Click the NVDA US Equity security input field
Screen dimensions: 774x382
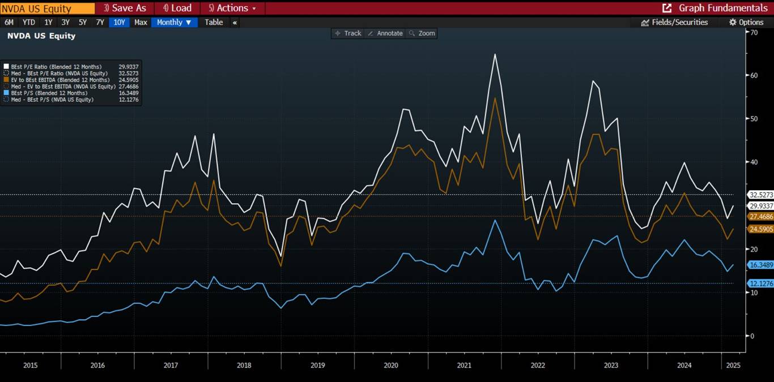(x=48, y=8)
